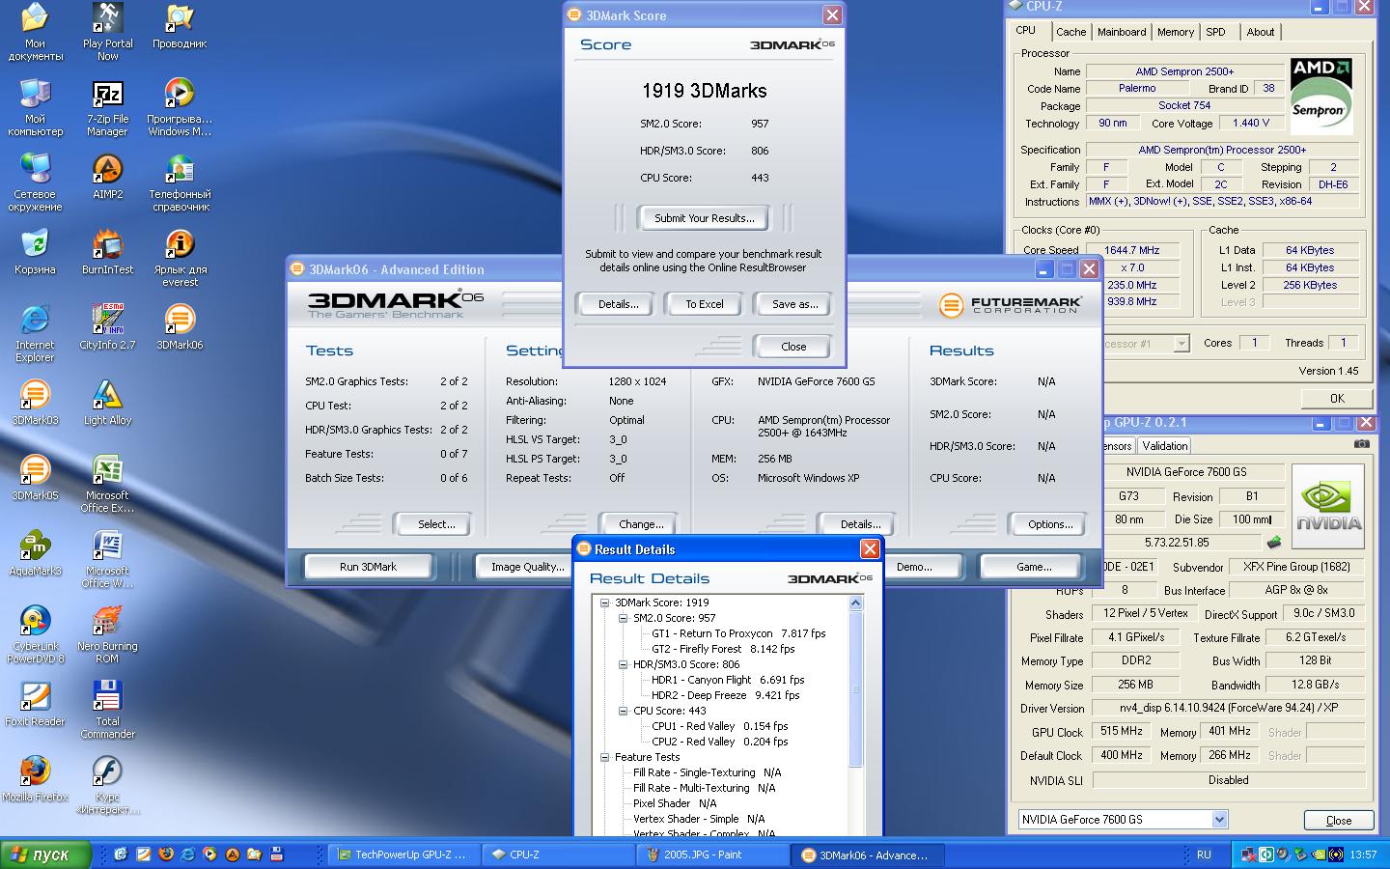This screenshot has width=1390, height=869.
Task: Switch to the Cache tab in CPU-Z
Action: click(1070, 32)
